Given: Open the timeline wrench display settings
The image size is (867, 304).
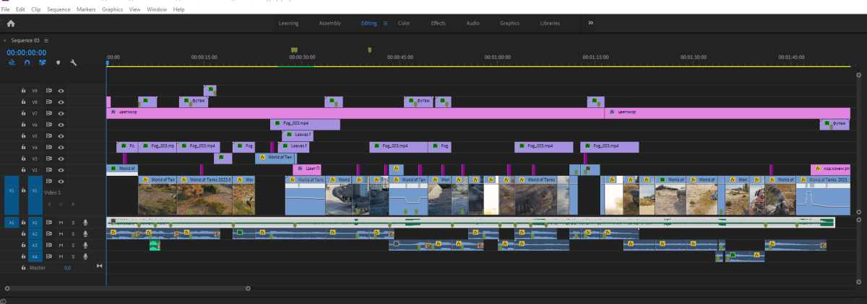Looking at the screenshot, I should tap(73, 63).
